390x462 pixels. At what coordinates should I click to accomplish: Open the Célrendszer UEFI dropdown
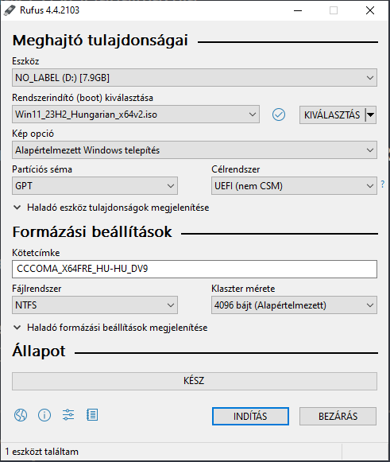pyautogui.click(x=294, y=186)
